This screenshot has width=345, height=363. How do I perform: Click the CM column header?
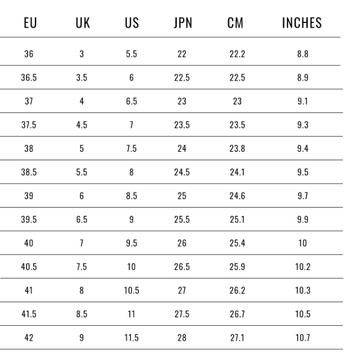tap(235, 23)
